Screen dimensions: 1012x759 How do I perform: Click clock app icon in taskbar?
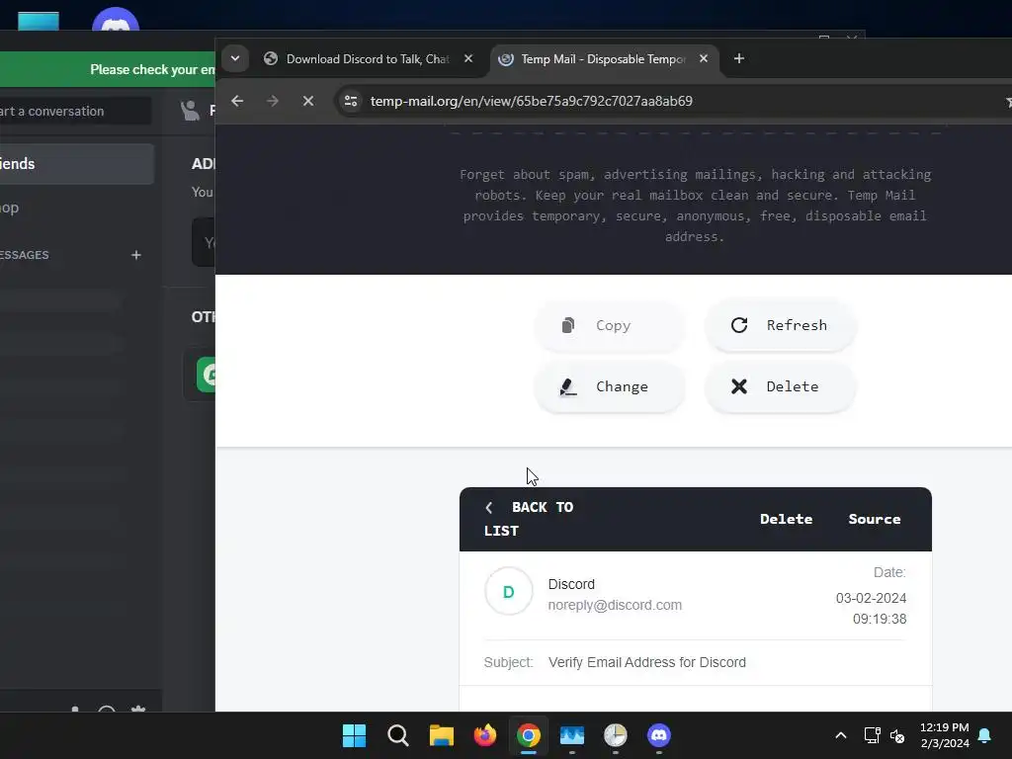point(615,735)
